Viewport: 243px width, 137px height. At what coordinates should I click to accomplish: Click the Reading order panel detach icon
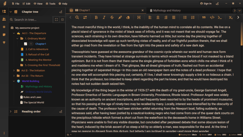(61, 111)
